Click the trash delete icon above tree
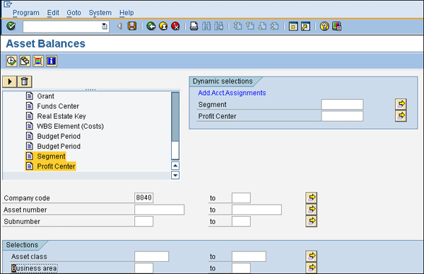 (x=25, y=81)
